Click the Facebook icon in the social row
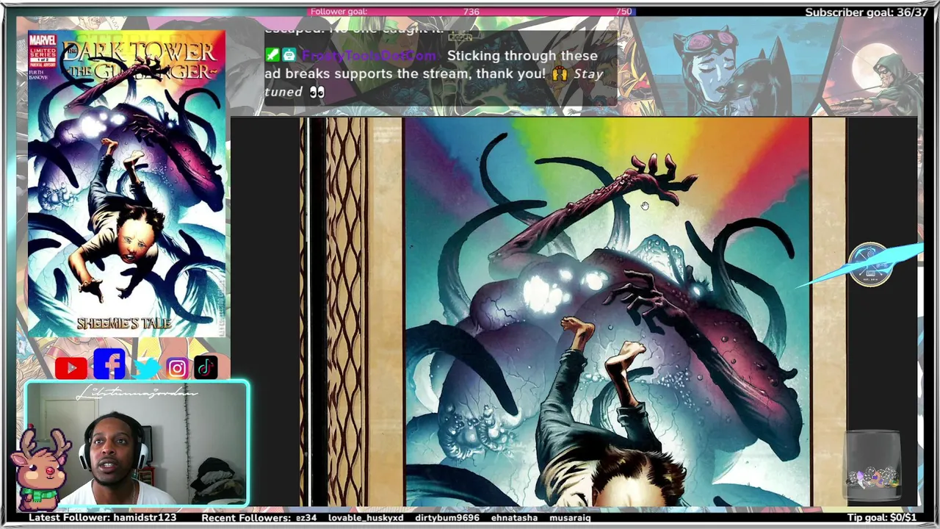The image size is (940, 529). tap(109, 364)
